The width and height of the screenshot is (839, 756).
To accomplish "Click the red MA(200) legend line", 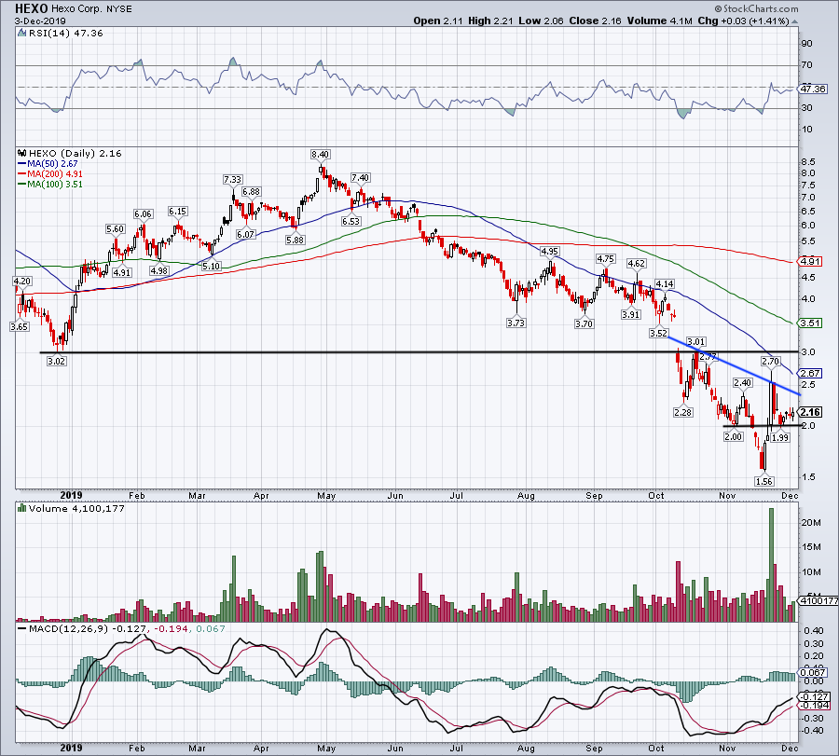I will pos(22,174).
